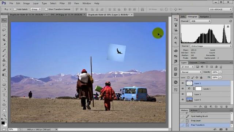
Task: Open the Filter menu
Action: coord(62,3)
